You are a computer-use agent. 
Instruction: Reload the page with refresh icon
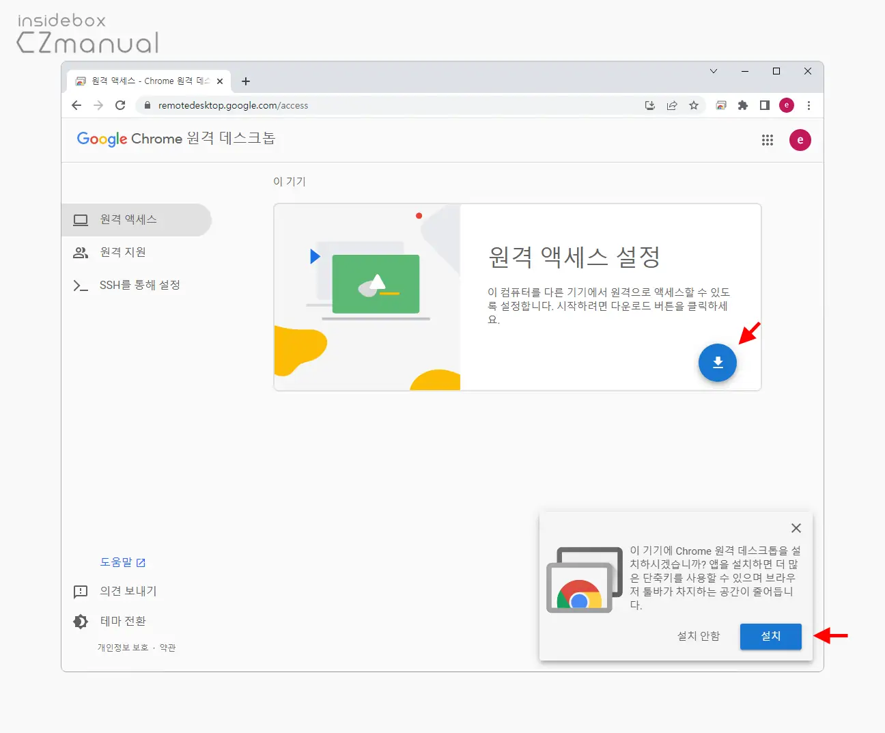coord(120,105)
